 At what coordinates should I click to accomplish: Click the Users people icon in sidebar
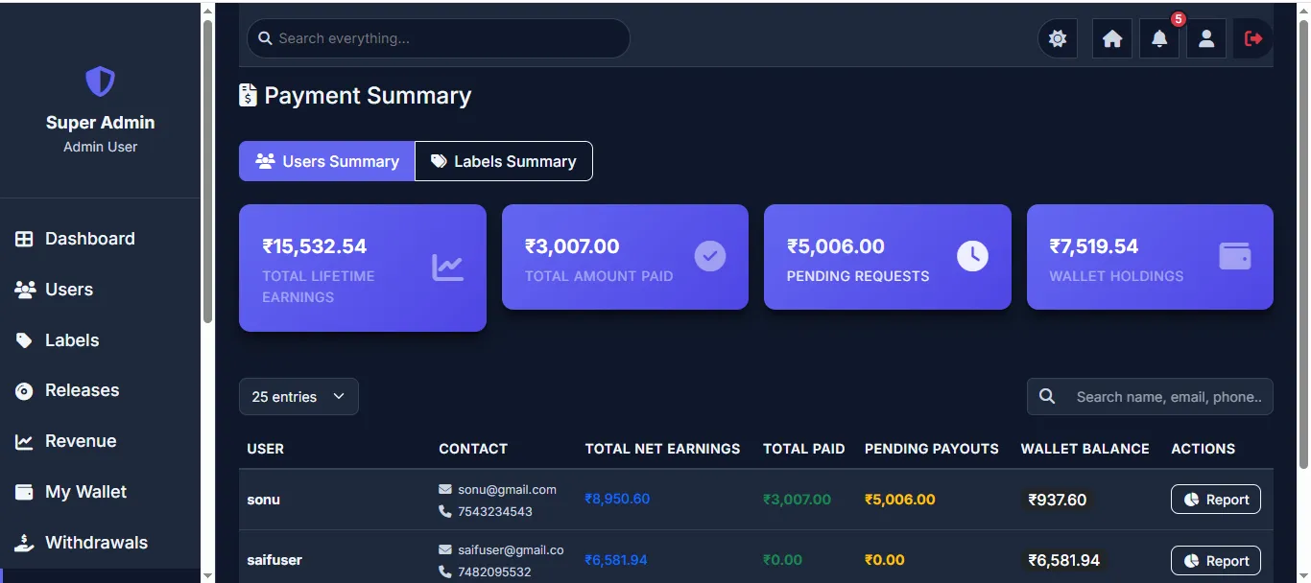point(25,290)
